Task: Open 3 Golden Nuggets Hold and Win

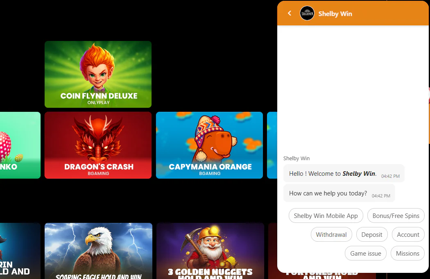Action: coord(210,251)
